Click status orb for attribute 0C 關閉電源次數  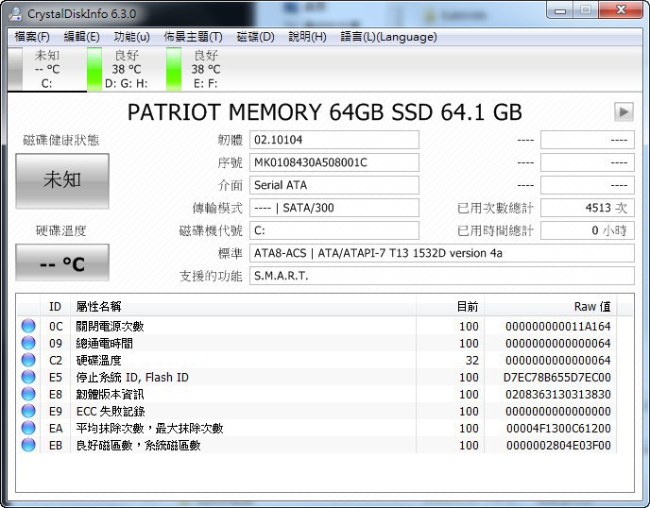(28, 326)
